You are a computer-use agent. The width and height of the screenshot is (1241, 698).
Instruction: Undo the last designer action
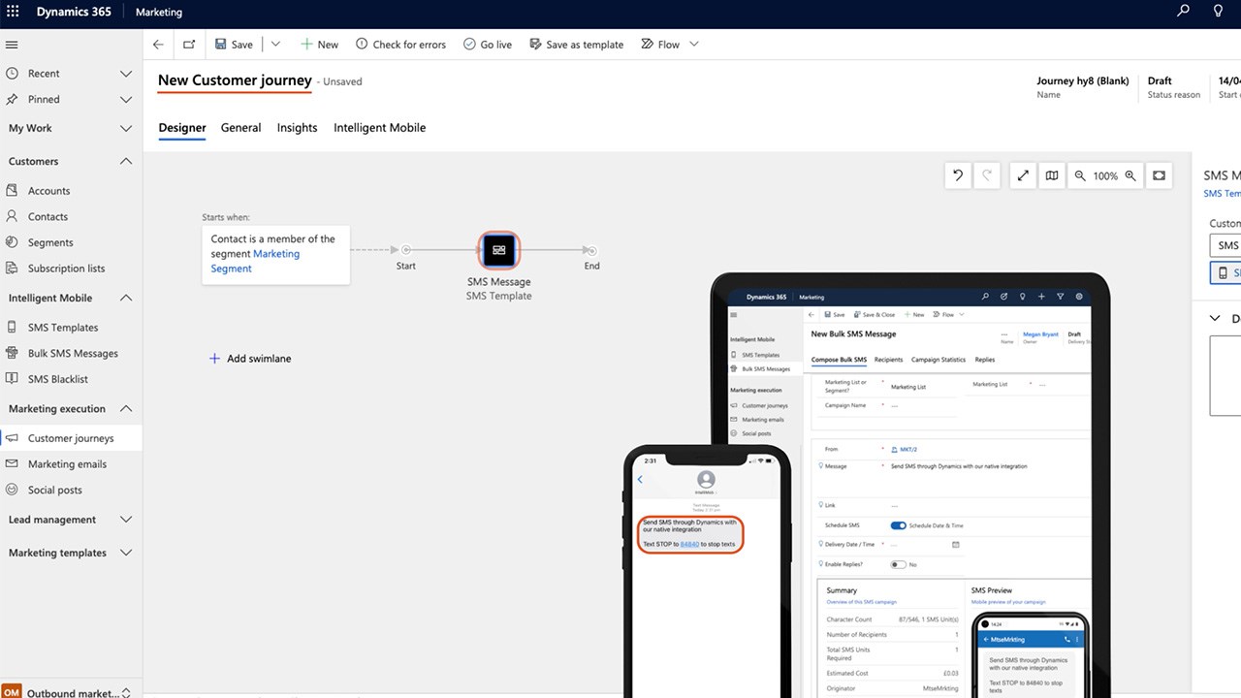click(x=958, y=175)
